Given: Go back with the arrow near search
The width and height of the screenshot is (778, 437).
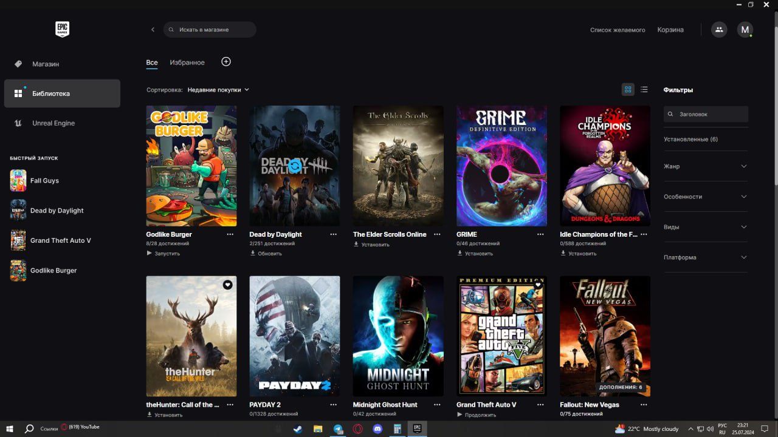Looking at the screenshot, I should coord(153,30).
